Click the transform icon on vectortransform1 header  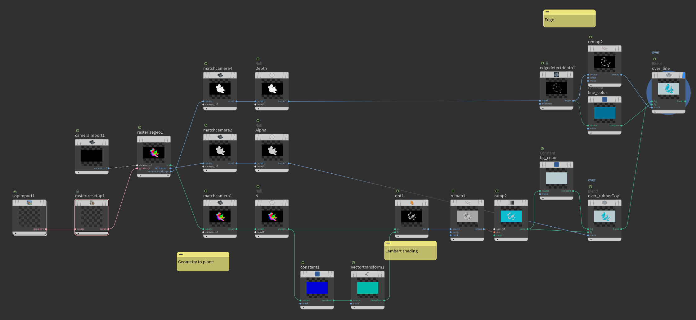pyautogui.click(x=367, y=274)
